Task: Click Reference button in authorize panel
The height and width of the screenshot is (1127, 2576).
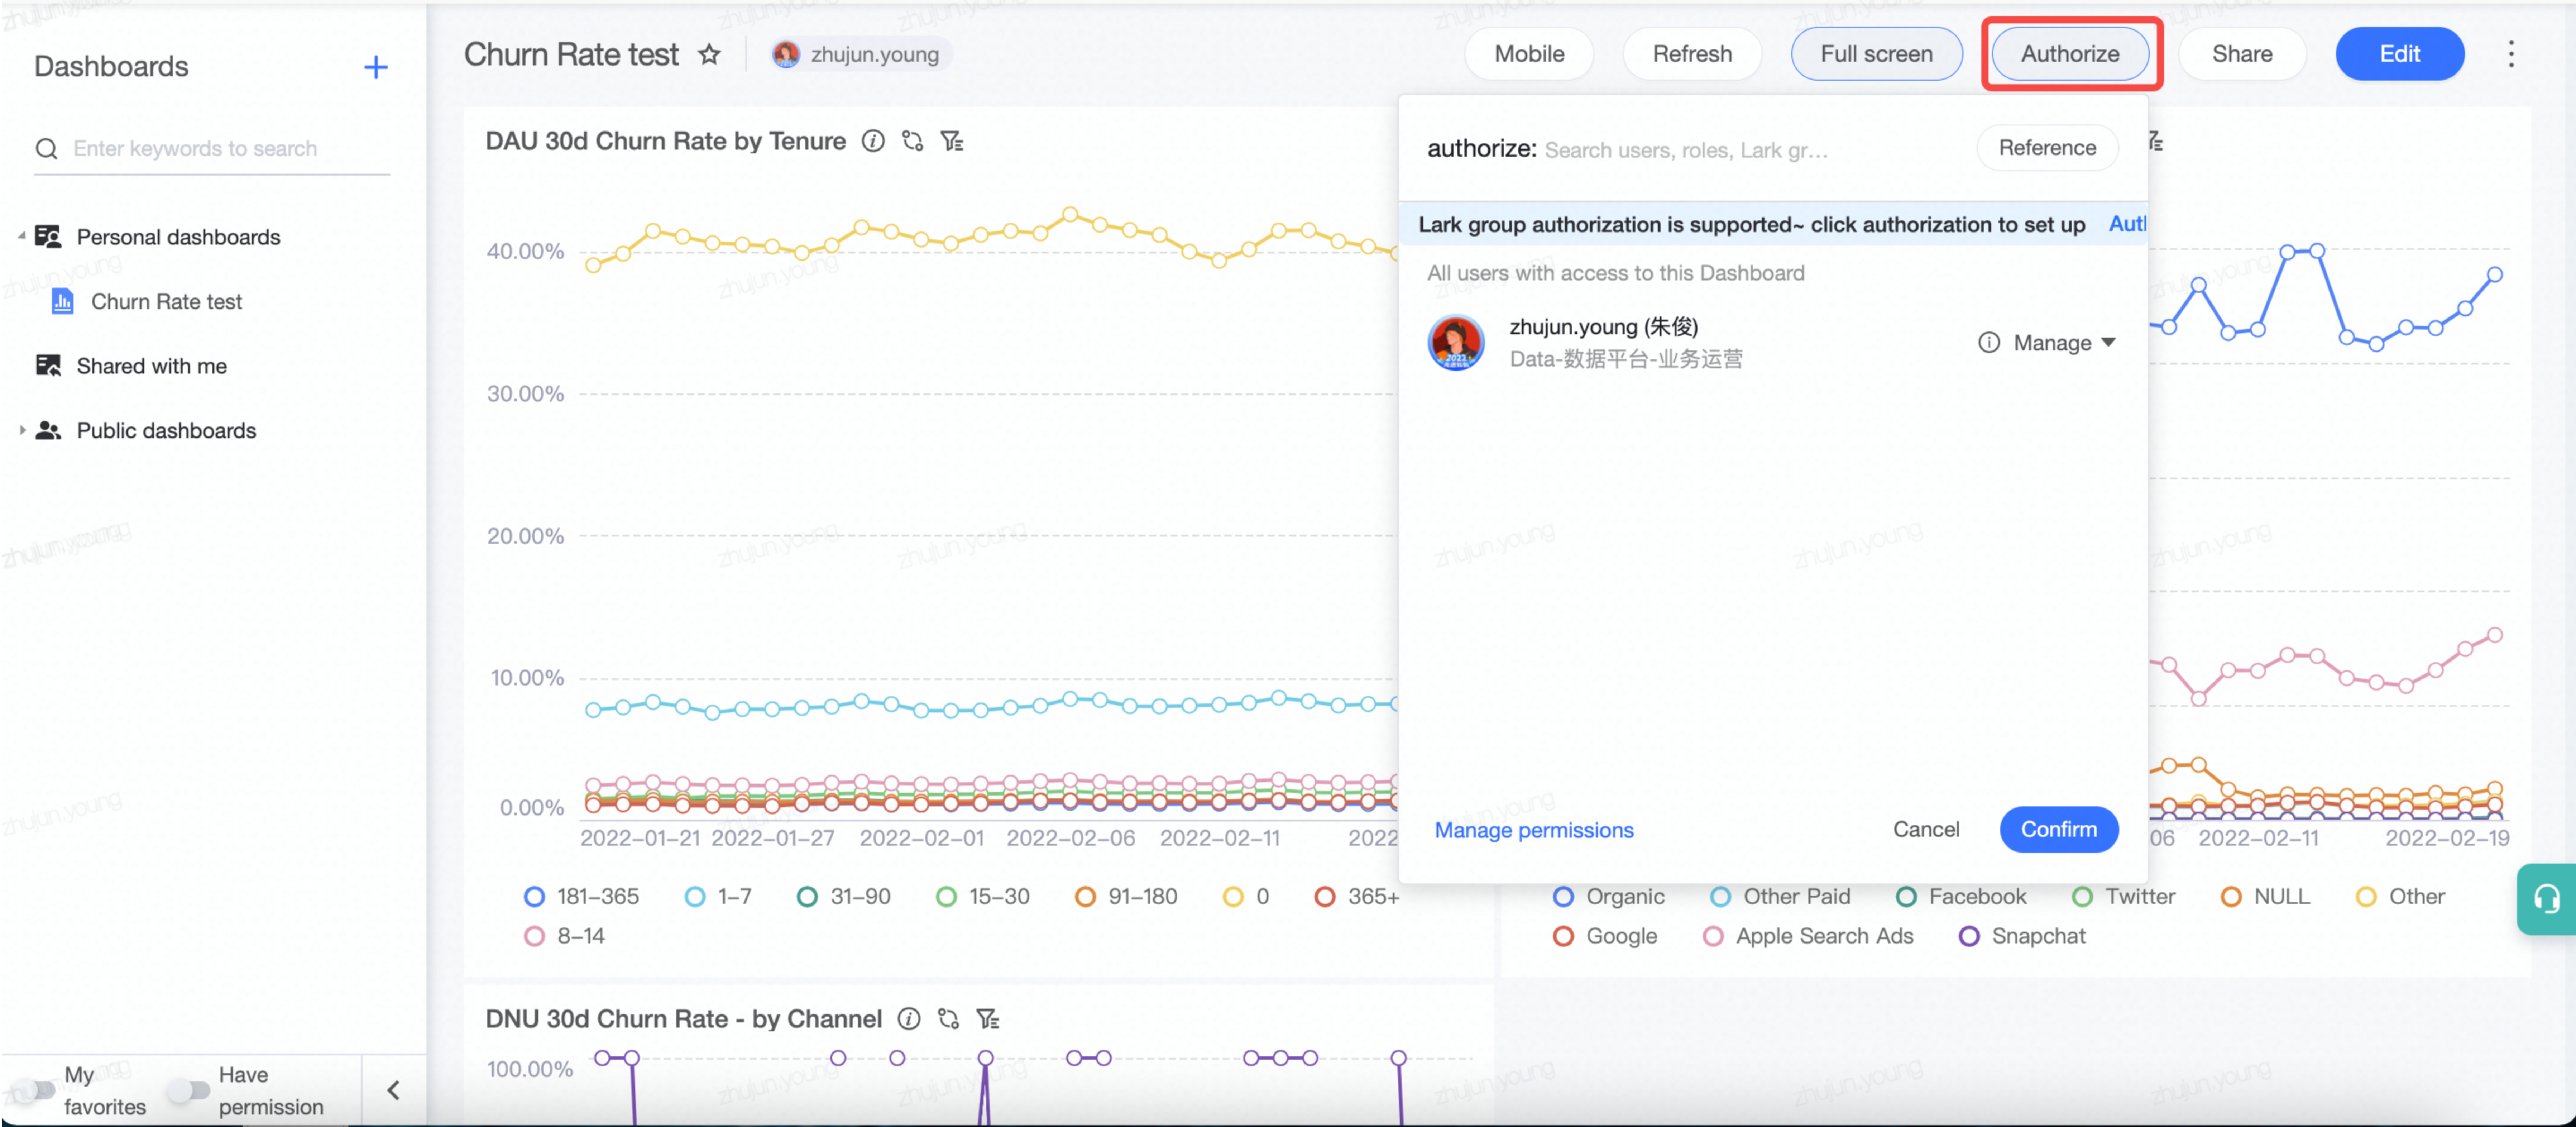Action: coord(2046,148)
